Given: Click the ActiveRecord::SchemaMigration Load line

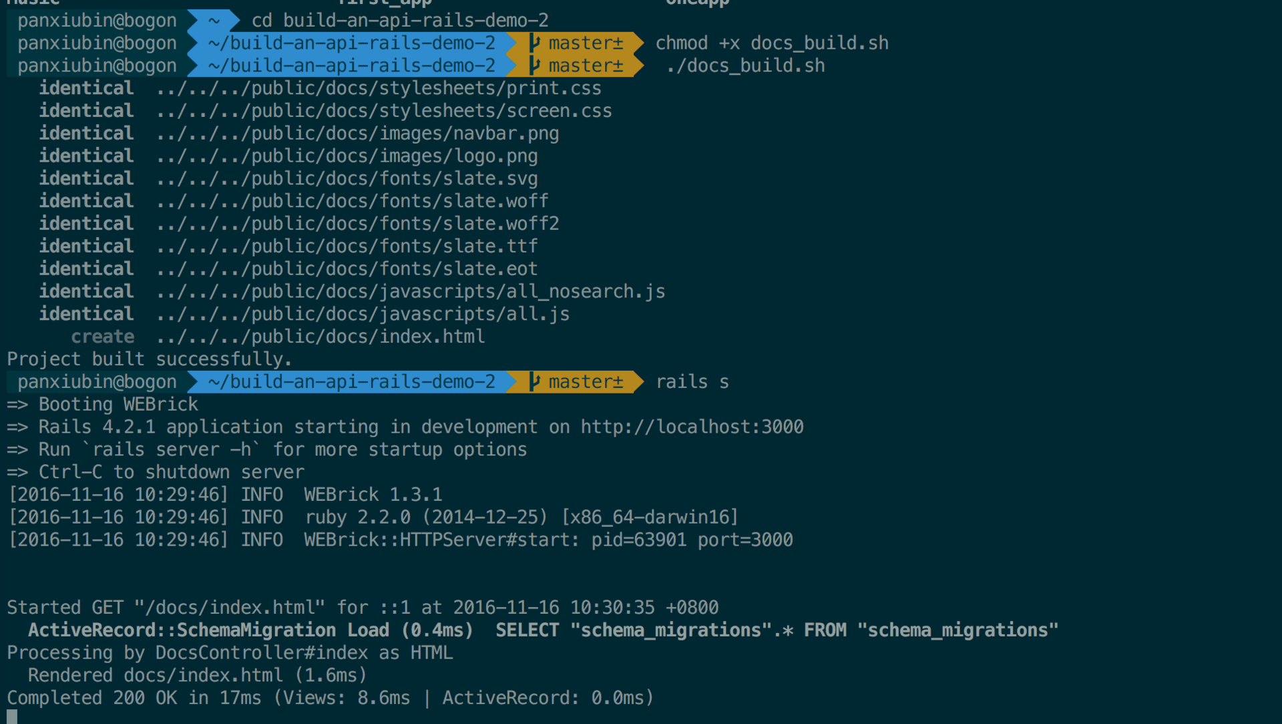Looking at the screenshot, I should click(x=543, y=630).
